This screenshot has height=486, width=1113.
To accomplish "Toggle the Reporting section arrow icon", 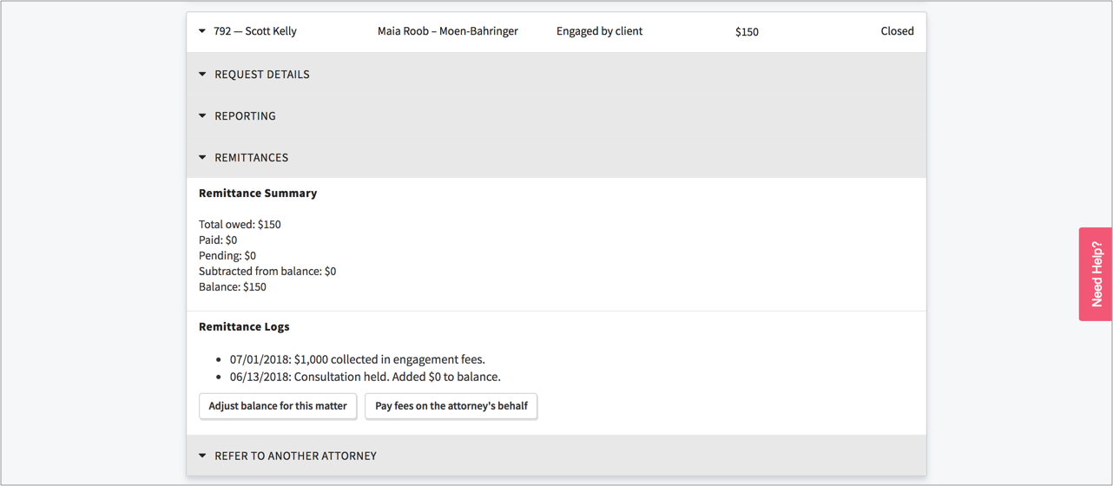I will tap(202, 116).
